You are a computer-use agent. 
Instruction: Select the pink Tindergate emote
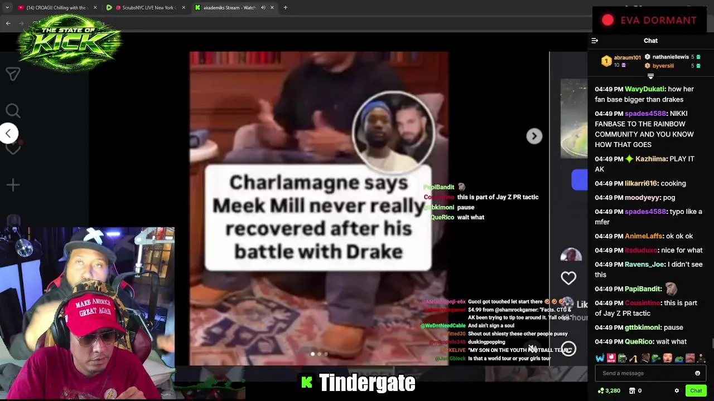coord(611,358)
